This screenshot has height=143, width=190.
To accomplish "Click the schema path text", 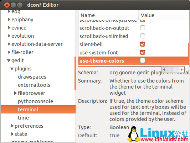I will [149, 73].
